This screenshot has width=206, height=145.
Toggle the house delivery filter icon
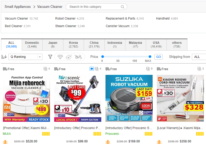tap(69, 57)
